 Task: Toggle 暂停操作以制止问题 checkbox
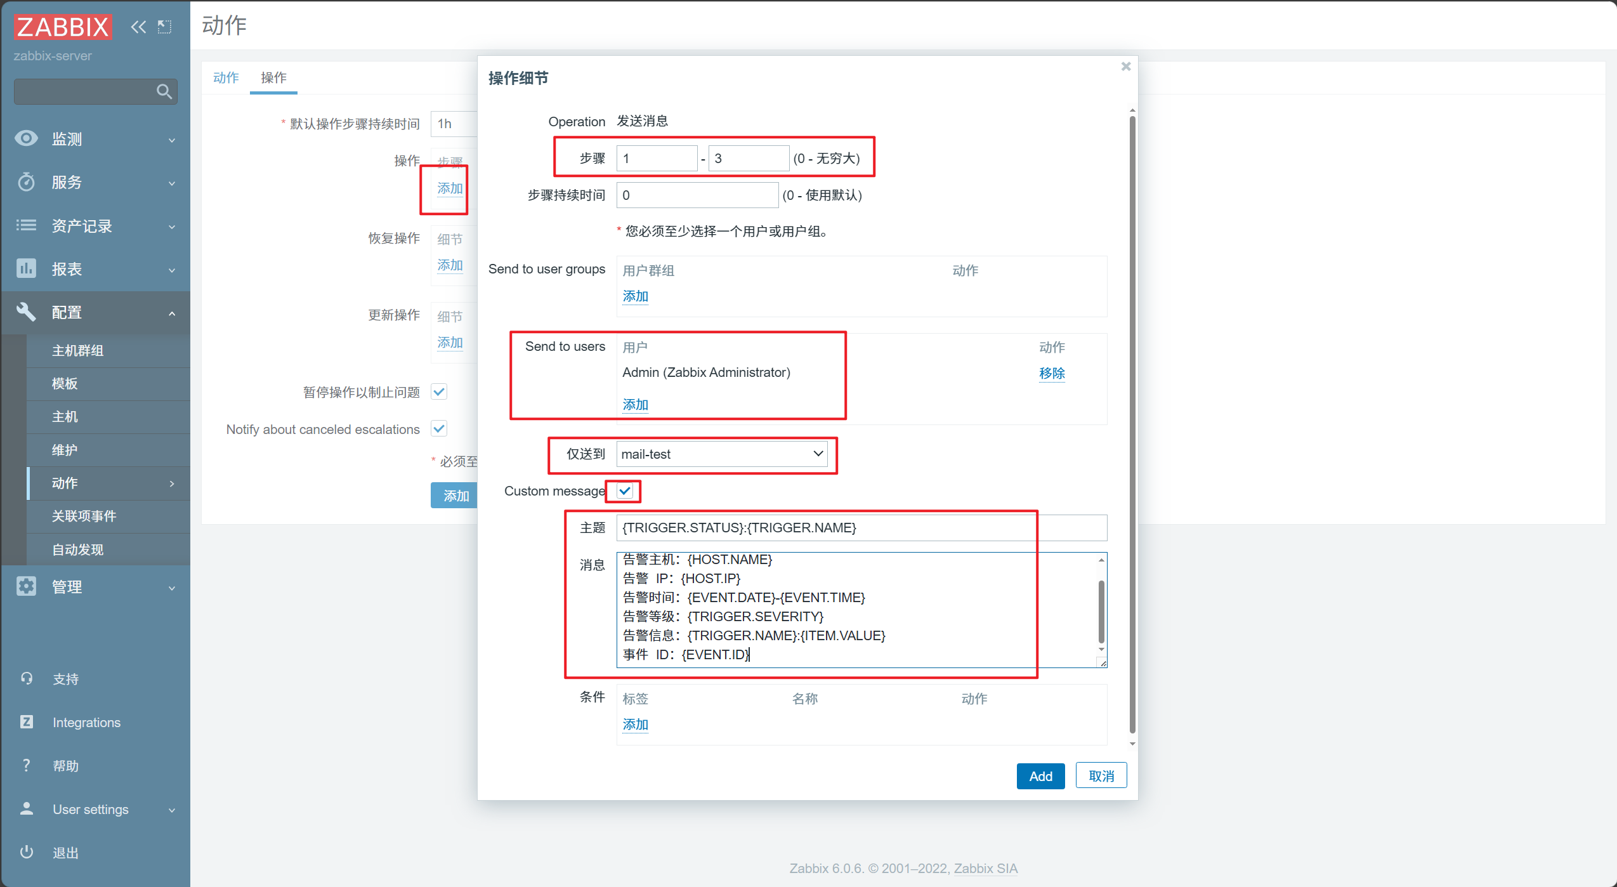pos(439,391)
